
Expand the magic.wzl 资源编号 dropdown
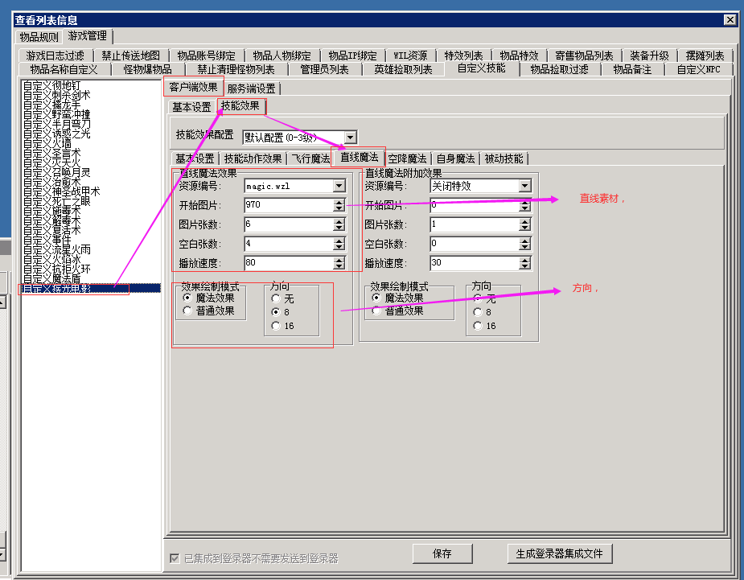point(339,186)
